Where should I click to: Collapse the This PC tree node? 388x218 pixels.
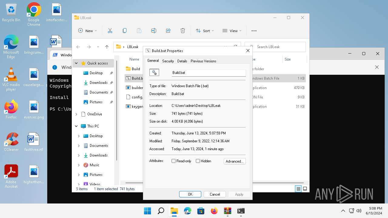[x=76, y=126]
